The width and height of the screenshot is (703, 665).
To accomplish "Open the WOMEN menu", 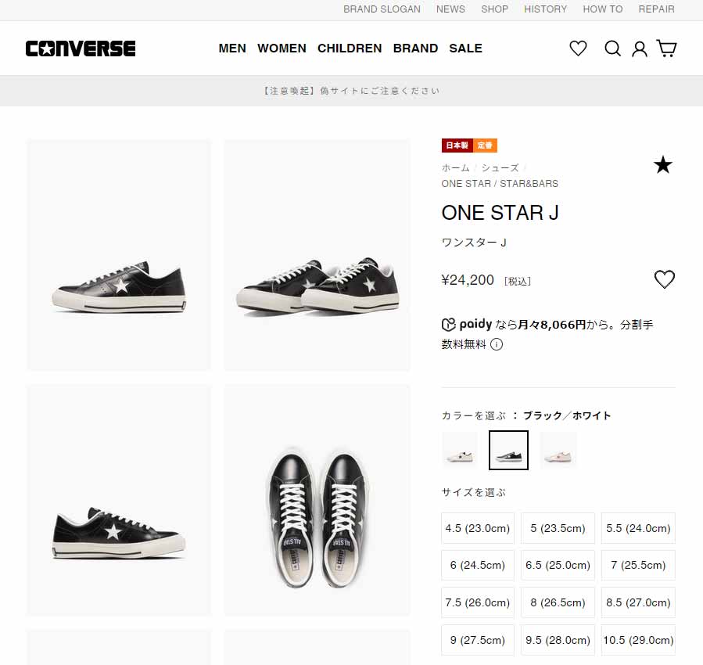I will (x=282, y=49).
